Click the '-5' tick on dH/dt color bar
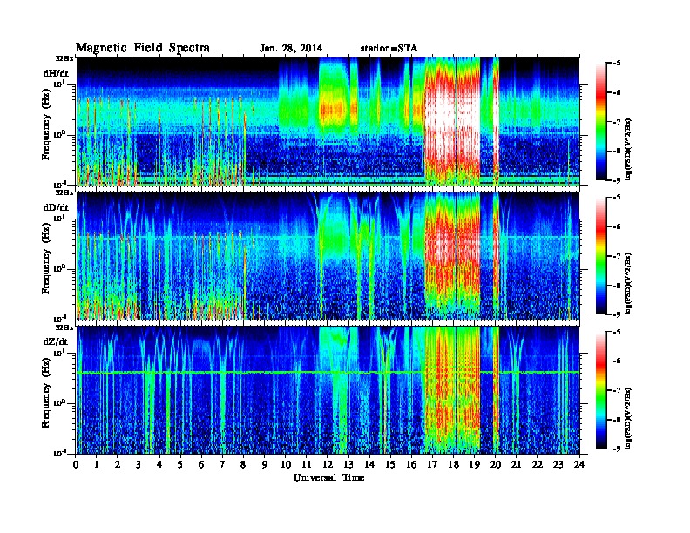Screen dimensions: 690x533 [x=617, y=64]
